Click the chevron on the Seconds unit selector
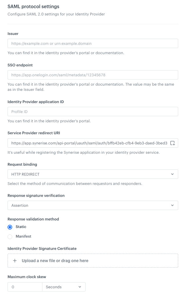The image size is (184, 295). [80, 287]
